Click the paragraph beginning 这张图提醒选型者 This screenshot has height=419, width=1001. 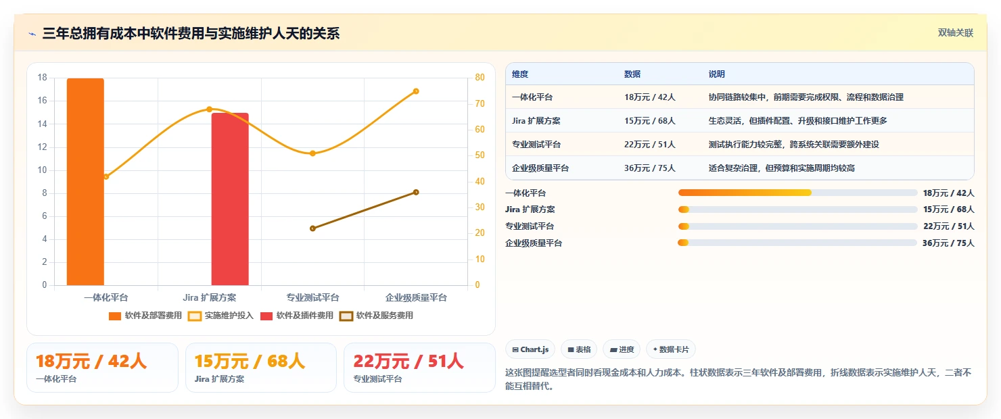coord(739,380)
